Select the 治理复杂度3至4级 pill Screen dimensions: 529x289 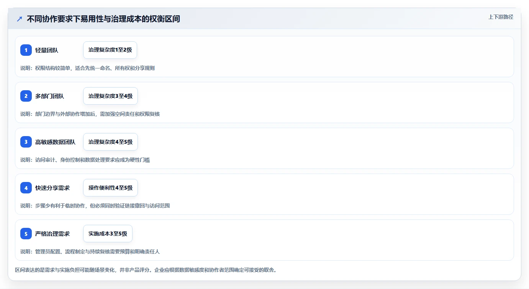pyautogui.click(x=110, y=96)
